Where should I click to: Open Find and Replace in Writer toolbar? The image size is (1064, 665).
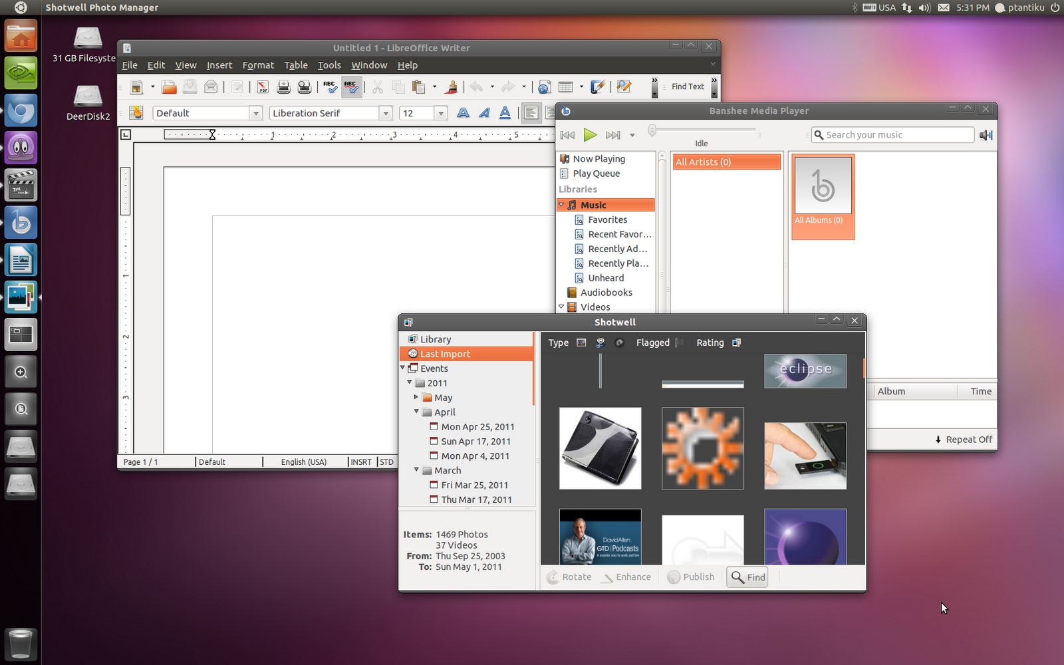point(624,87)
